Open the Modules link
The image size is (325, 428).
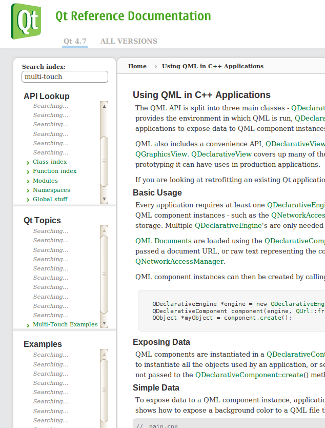click(45, 181)
